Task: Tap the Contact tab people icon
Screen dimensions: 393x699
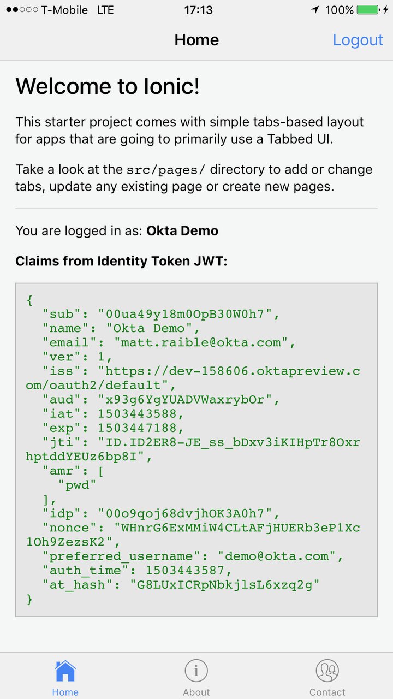Action: [x=327, y=671]
